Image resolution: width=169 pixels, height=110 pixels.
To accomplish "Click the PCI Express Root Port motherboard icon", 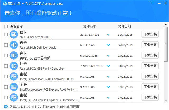I will (13, 87).
